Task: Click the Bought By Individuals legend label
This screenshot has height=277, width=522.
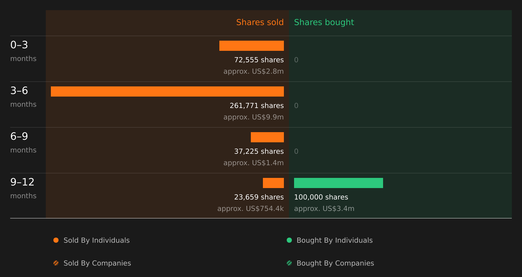Action: 334,240
